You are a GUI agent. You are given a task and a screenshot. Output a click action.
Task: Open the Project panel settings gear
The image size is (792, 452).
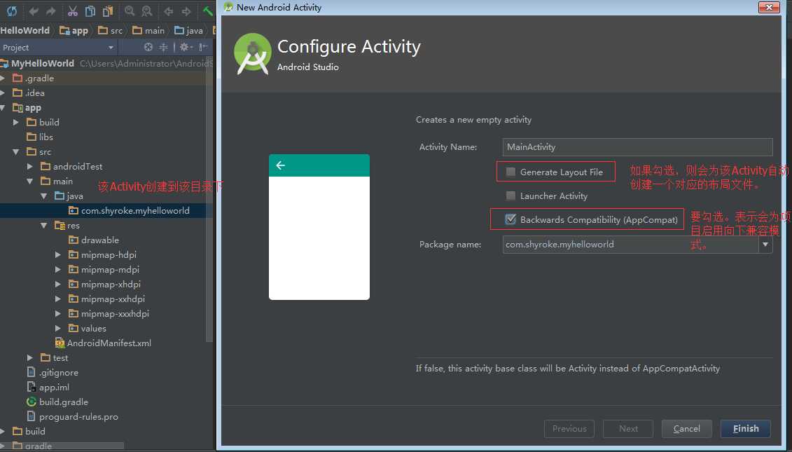pos(186,47)
